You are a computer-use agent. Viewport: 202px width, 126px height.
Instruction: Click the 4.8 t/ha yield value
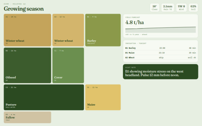(134, 23)
